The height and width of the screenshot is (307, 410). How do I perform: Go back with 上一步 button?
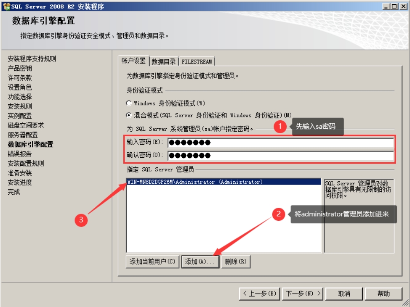pyautogui.click(x=259, y=294)
